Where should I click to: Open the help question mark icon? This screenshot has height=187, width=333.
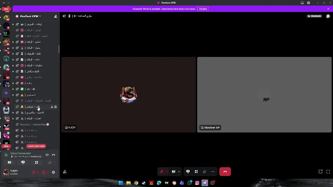point(309,3)
